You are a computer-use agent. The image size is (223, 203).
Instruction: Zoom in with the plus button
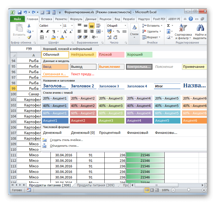click(204, 190)
